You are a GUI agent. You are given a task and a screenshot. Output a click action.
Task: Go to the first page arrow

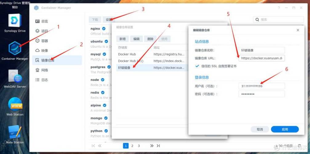click(x=94, y=146)
